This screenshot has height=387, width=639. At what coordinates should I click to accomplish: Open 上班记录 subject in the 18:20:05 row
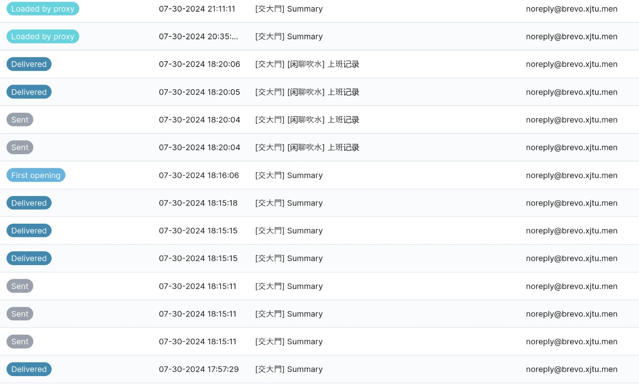tap(307, 92)
